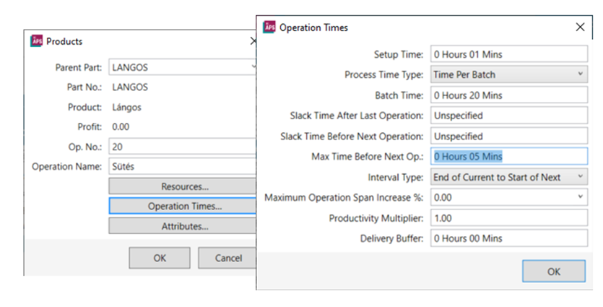
Task: Confirm the Operation Times dialog with OK
Action: pyautogui.click(x=553, y=272)
